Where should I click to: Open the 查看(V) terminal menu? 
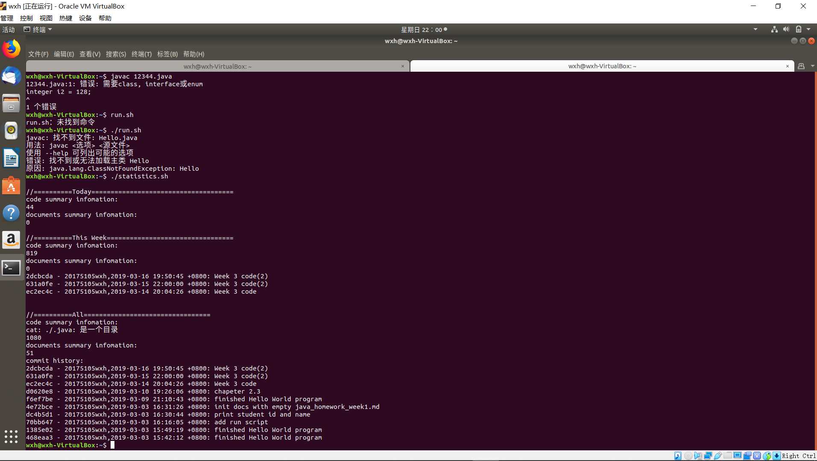coord(90,54)
